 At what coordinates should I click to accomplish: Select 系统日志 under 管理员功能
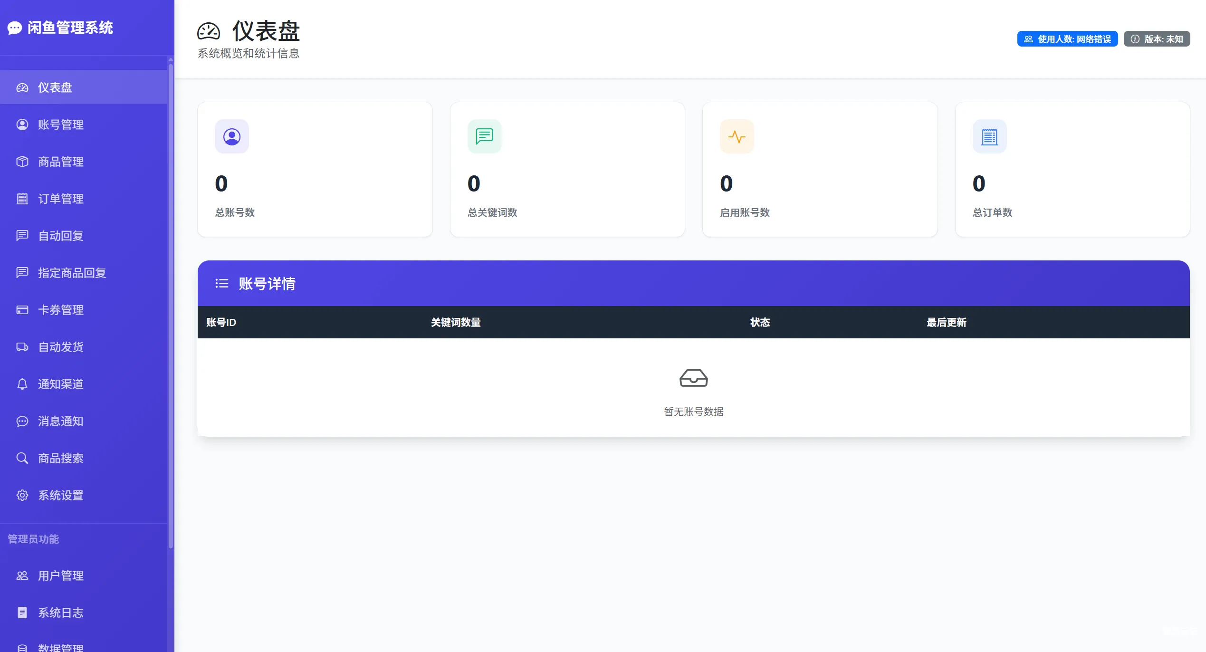coord(60,613)
